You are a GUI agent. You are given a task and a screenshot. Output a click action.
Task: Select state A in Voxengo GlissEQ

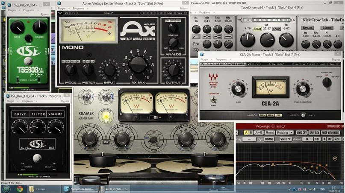246,132
